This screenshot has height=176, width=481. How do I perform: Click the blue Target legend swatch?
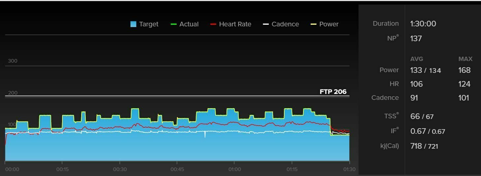pos(133,24)
